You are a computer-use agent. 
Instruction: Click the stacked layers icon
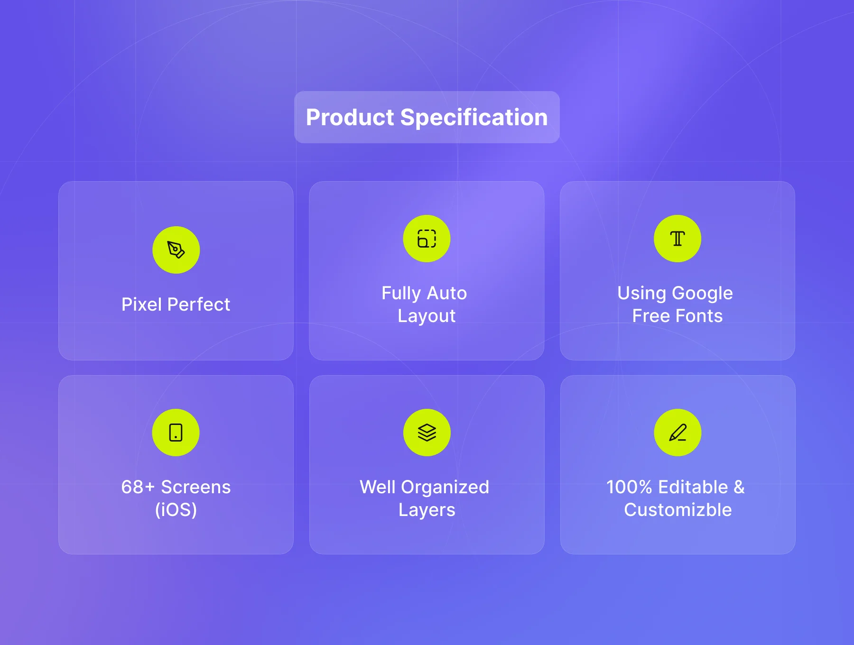[427, 433]
